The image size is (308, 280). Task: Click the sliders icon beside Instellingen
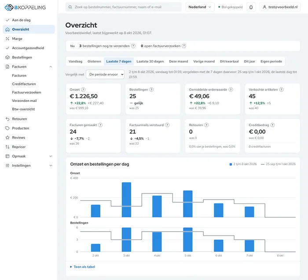7,165
